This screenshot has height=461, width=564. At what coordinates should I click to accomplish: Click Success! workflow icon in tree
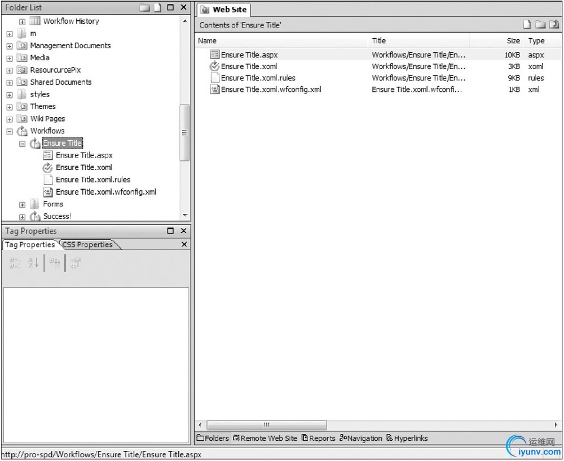35,216
